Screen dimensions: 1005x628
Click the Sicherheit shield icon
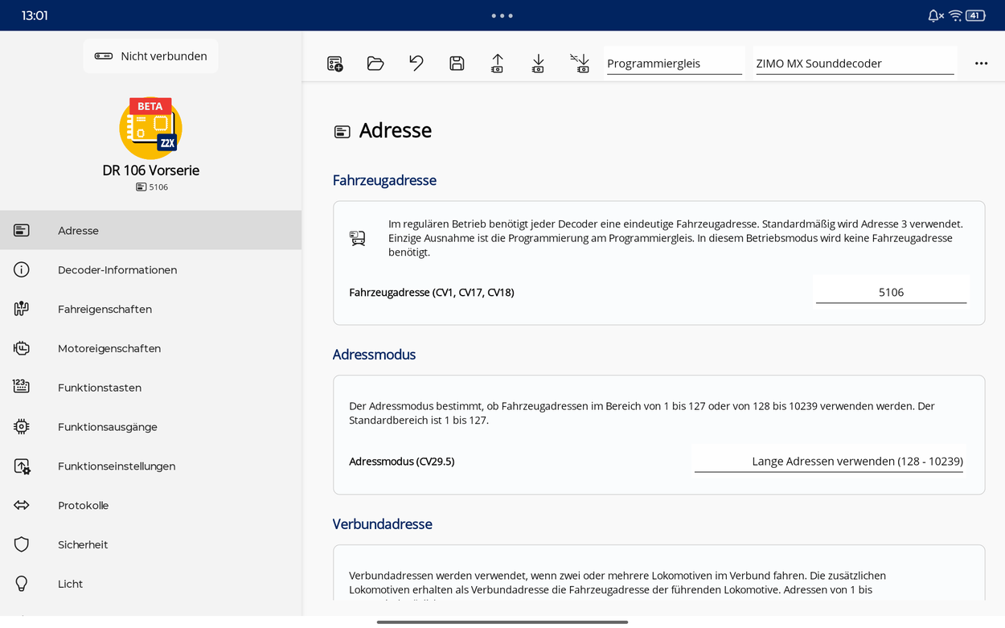coord(22,544)
